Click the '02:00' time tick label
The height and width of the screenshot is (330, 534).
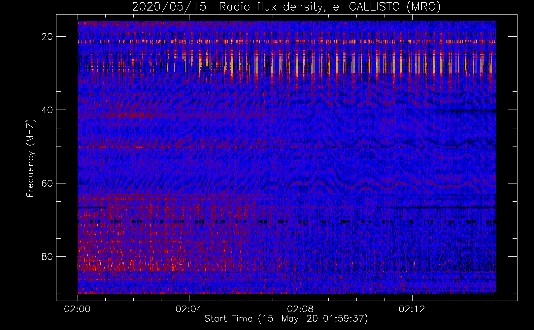pos(78,309)
